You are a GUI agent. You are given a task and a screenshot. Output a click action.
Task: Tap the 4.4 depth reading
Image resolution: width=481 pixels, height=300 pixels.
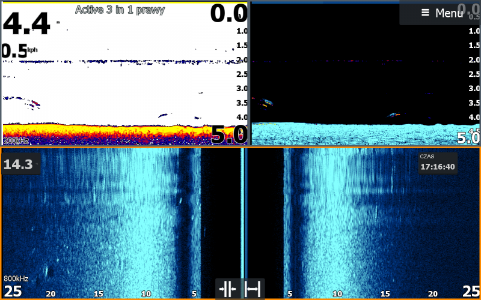(26, 24)
